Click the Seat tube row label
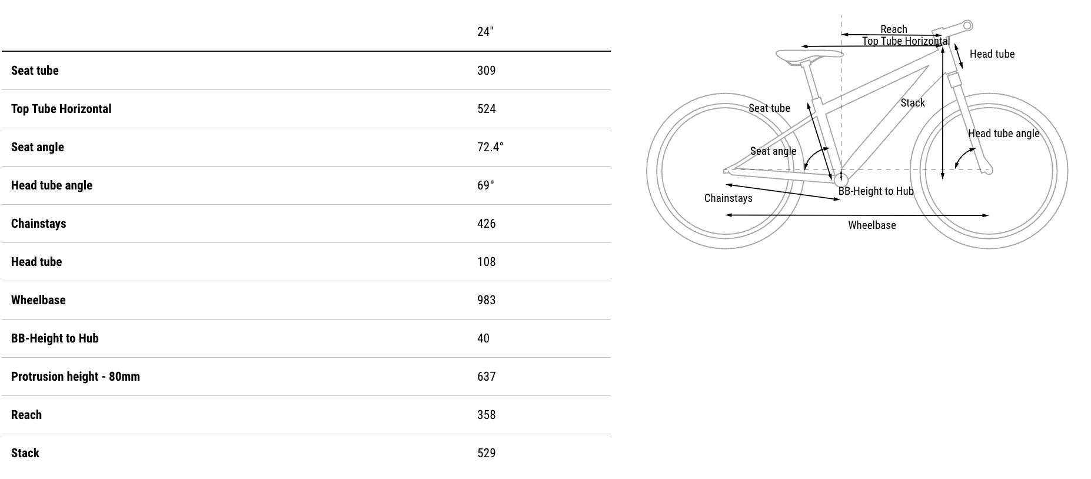 point(35,71)
